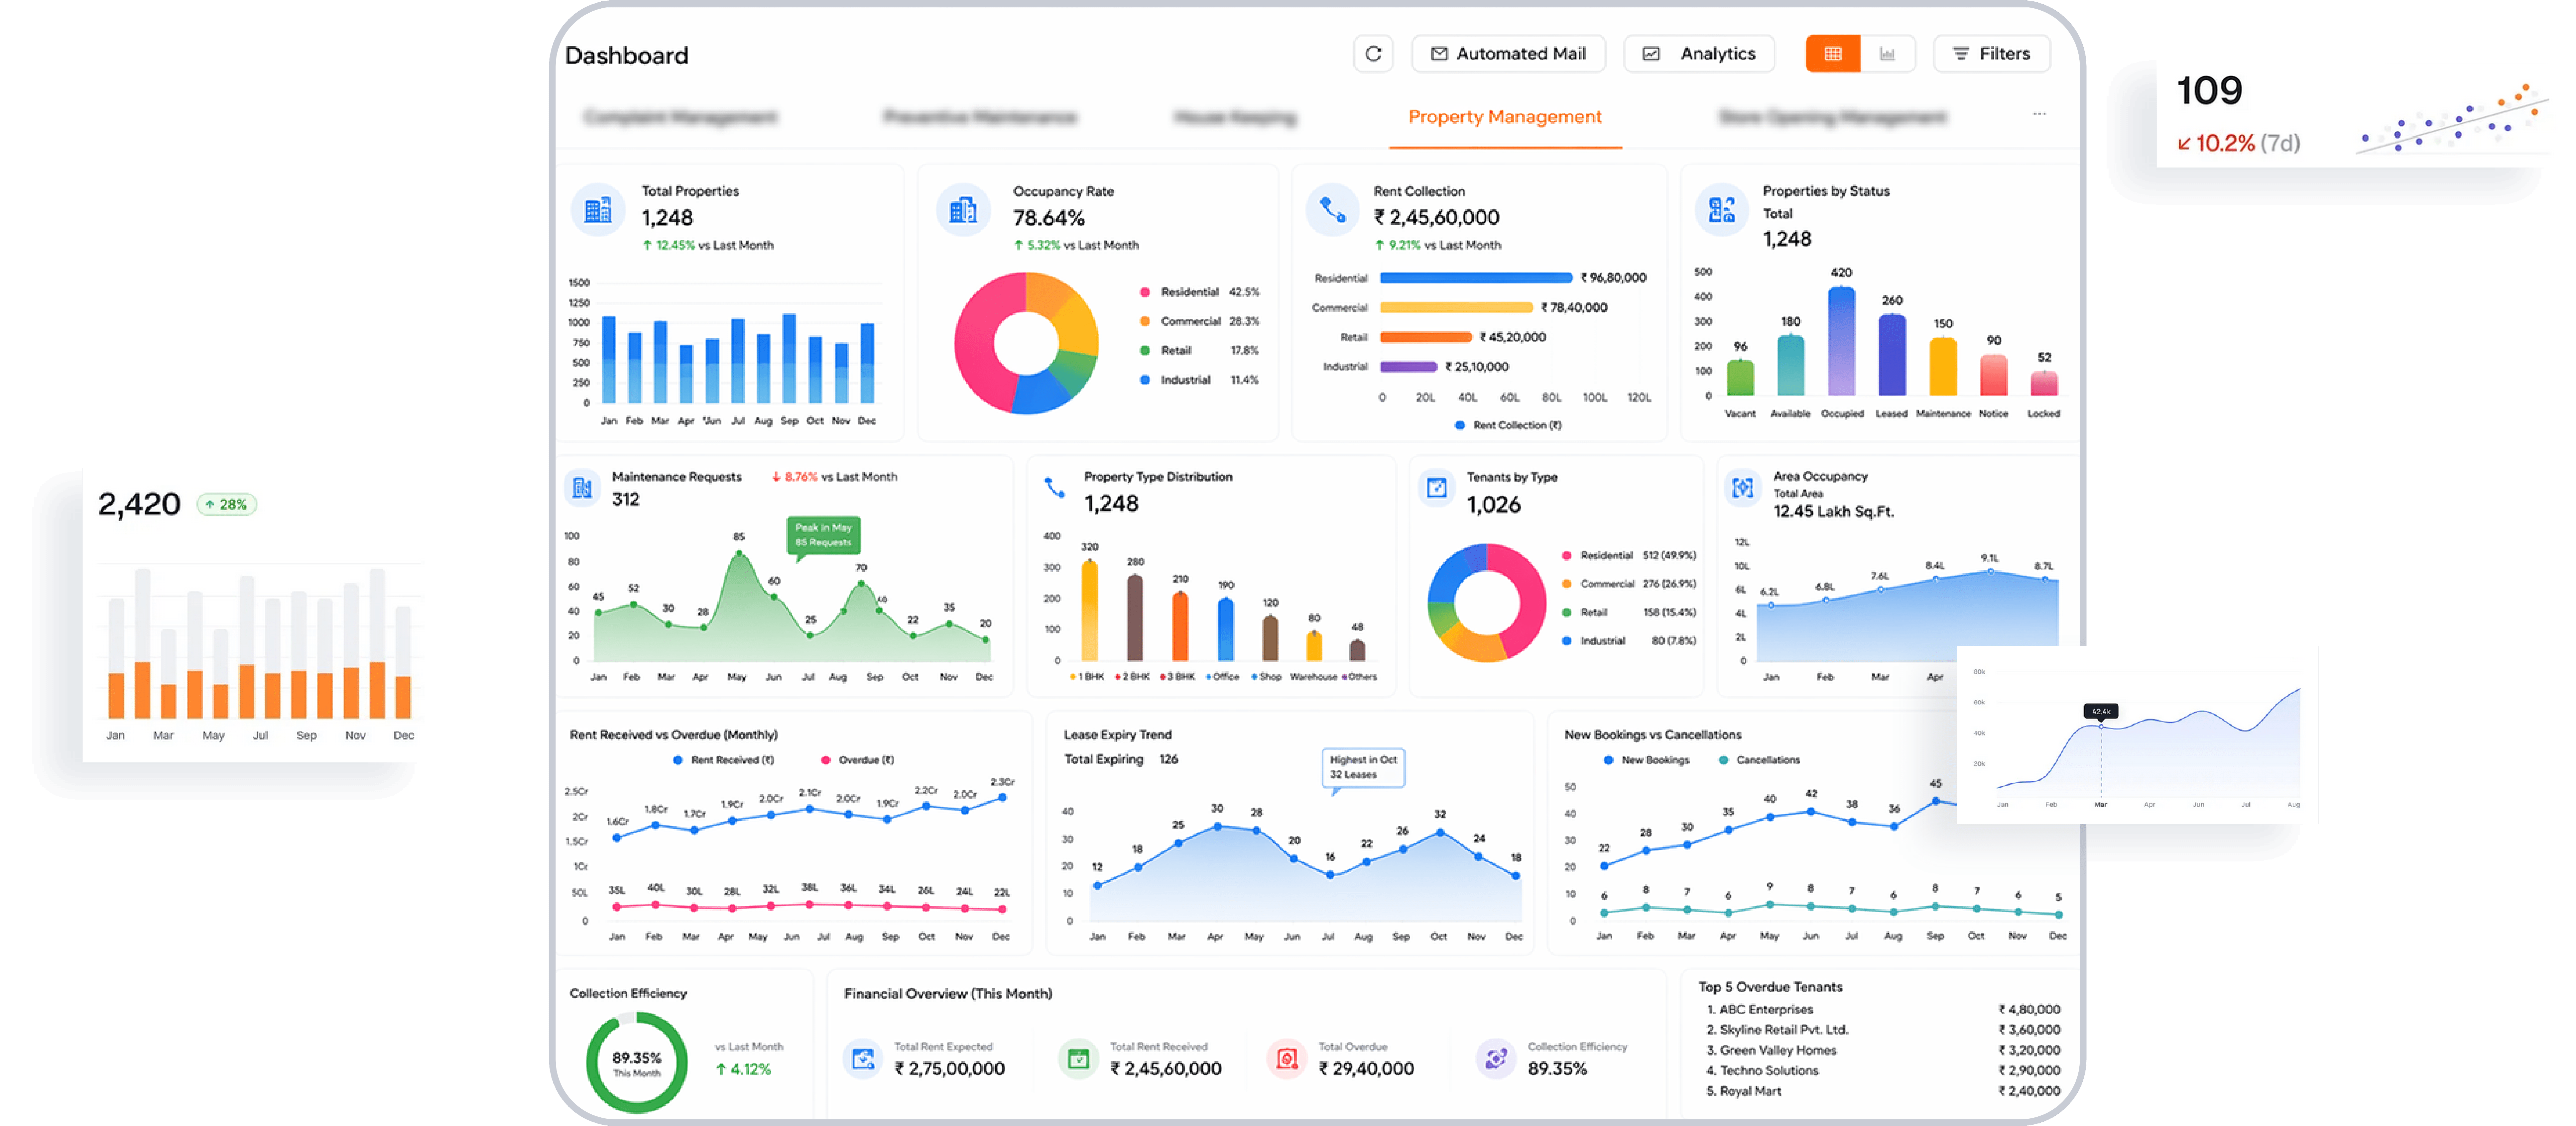2576x1126 pixels.
Task: Click the Tenants by Type icon
Action: [x=1437, y=488]
